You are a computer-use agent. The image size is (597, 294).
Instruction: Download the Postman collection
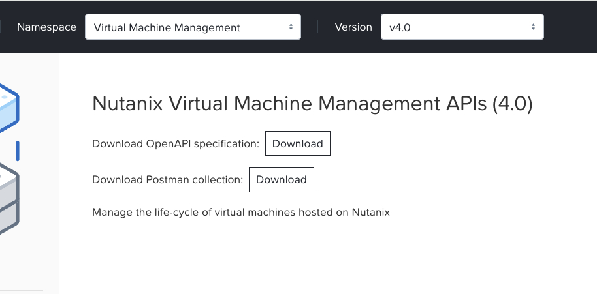[281, 180]
